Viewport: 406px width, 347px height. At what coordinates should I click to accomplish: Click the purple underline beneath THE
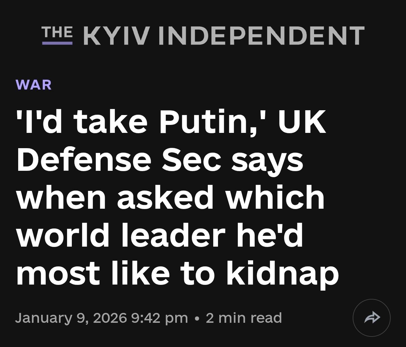point(57,43)
